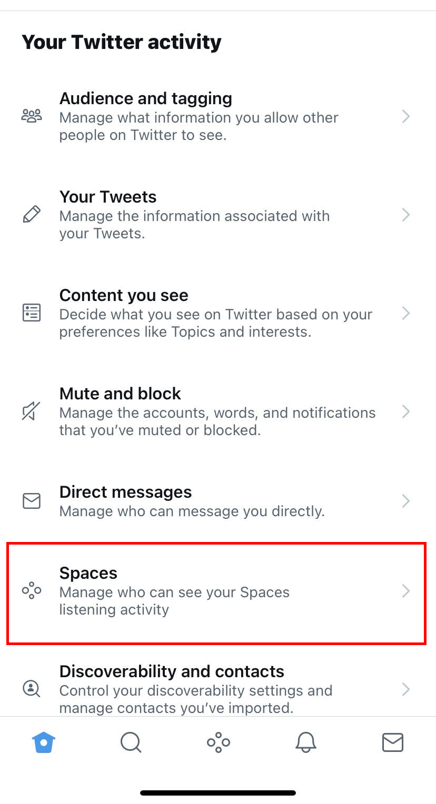The image size is (436, 804).
Task: Expand the Spaces row chevron
Action: point(405,591)
